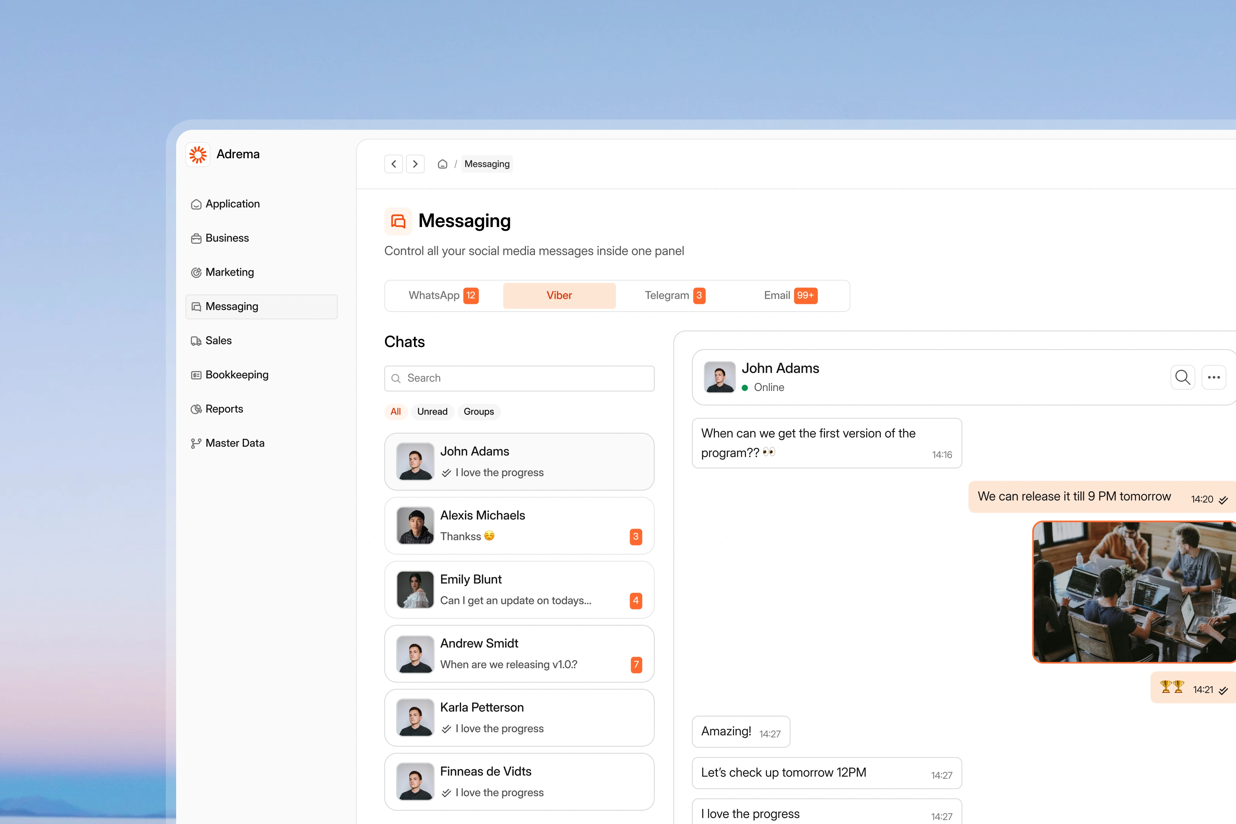
Task: Open the Emily Blunt conversation
Action: (519, 590)
